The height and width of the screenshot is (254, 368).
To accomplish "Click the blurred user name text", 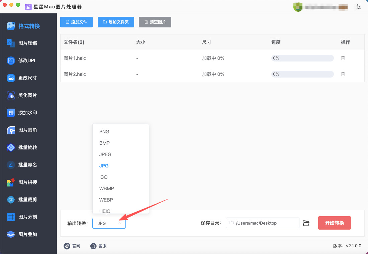I will pos(326,7).
